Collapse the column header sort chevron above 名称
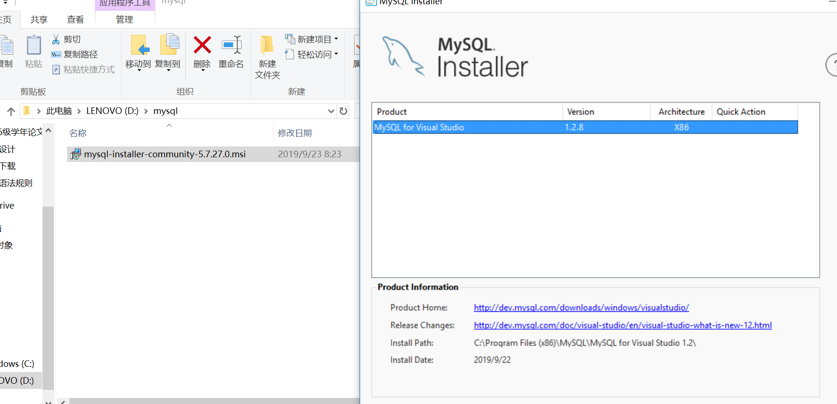 [x=169, y=125]
